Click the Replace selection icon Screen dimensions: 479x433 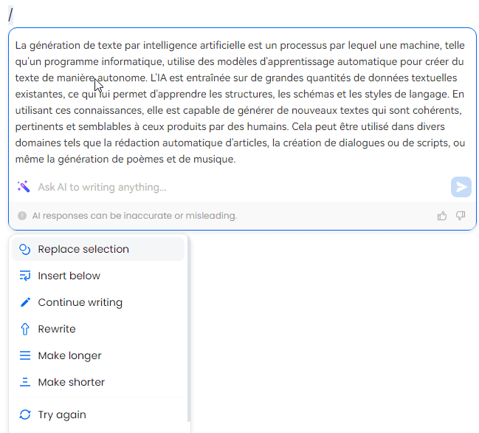[x=25, y=249]
